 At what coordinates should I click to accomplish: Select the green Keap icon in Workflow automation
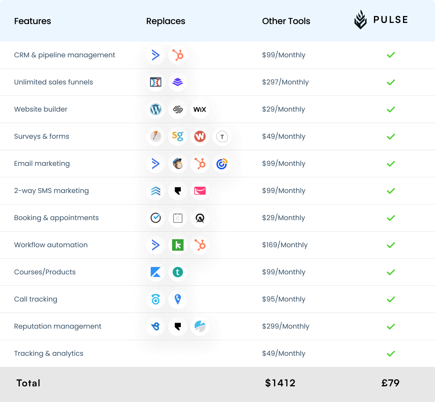coord(178,245)
